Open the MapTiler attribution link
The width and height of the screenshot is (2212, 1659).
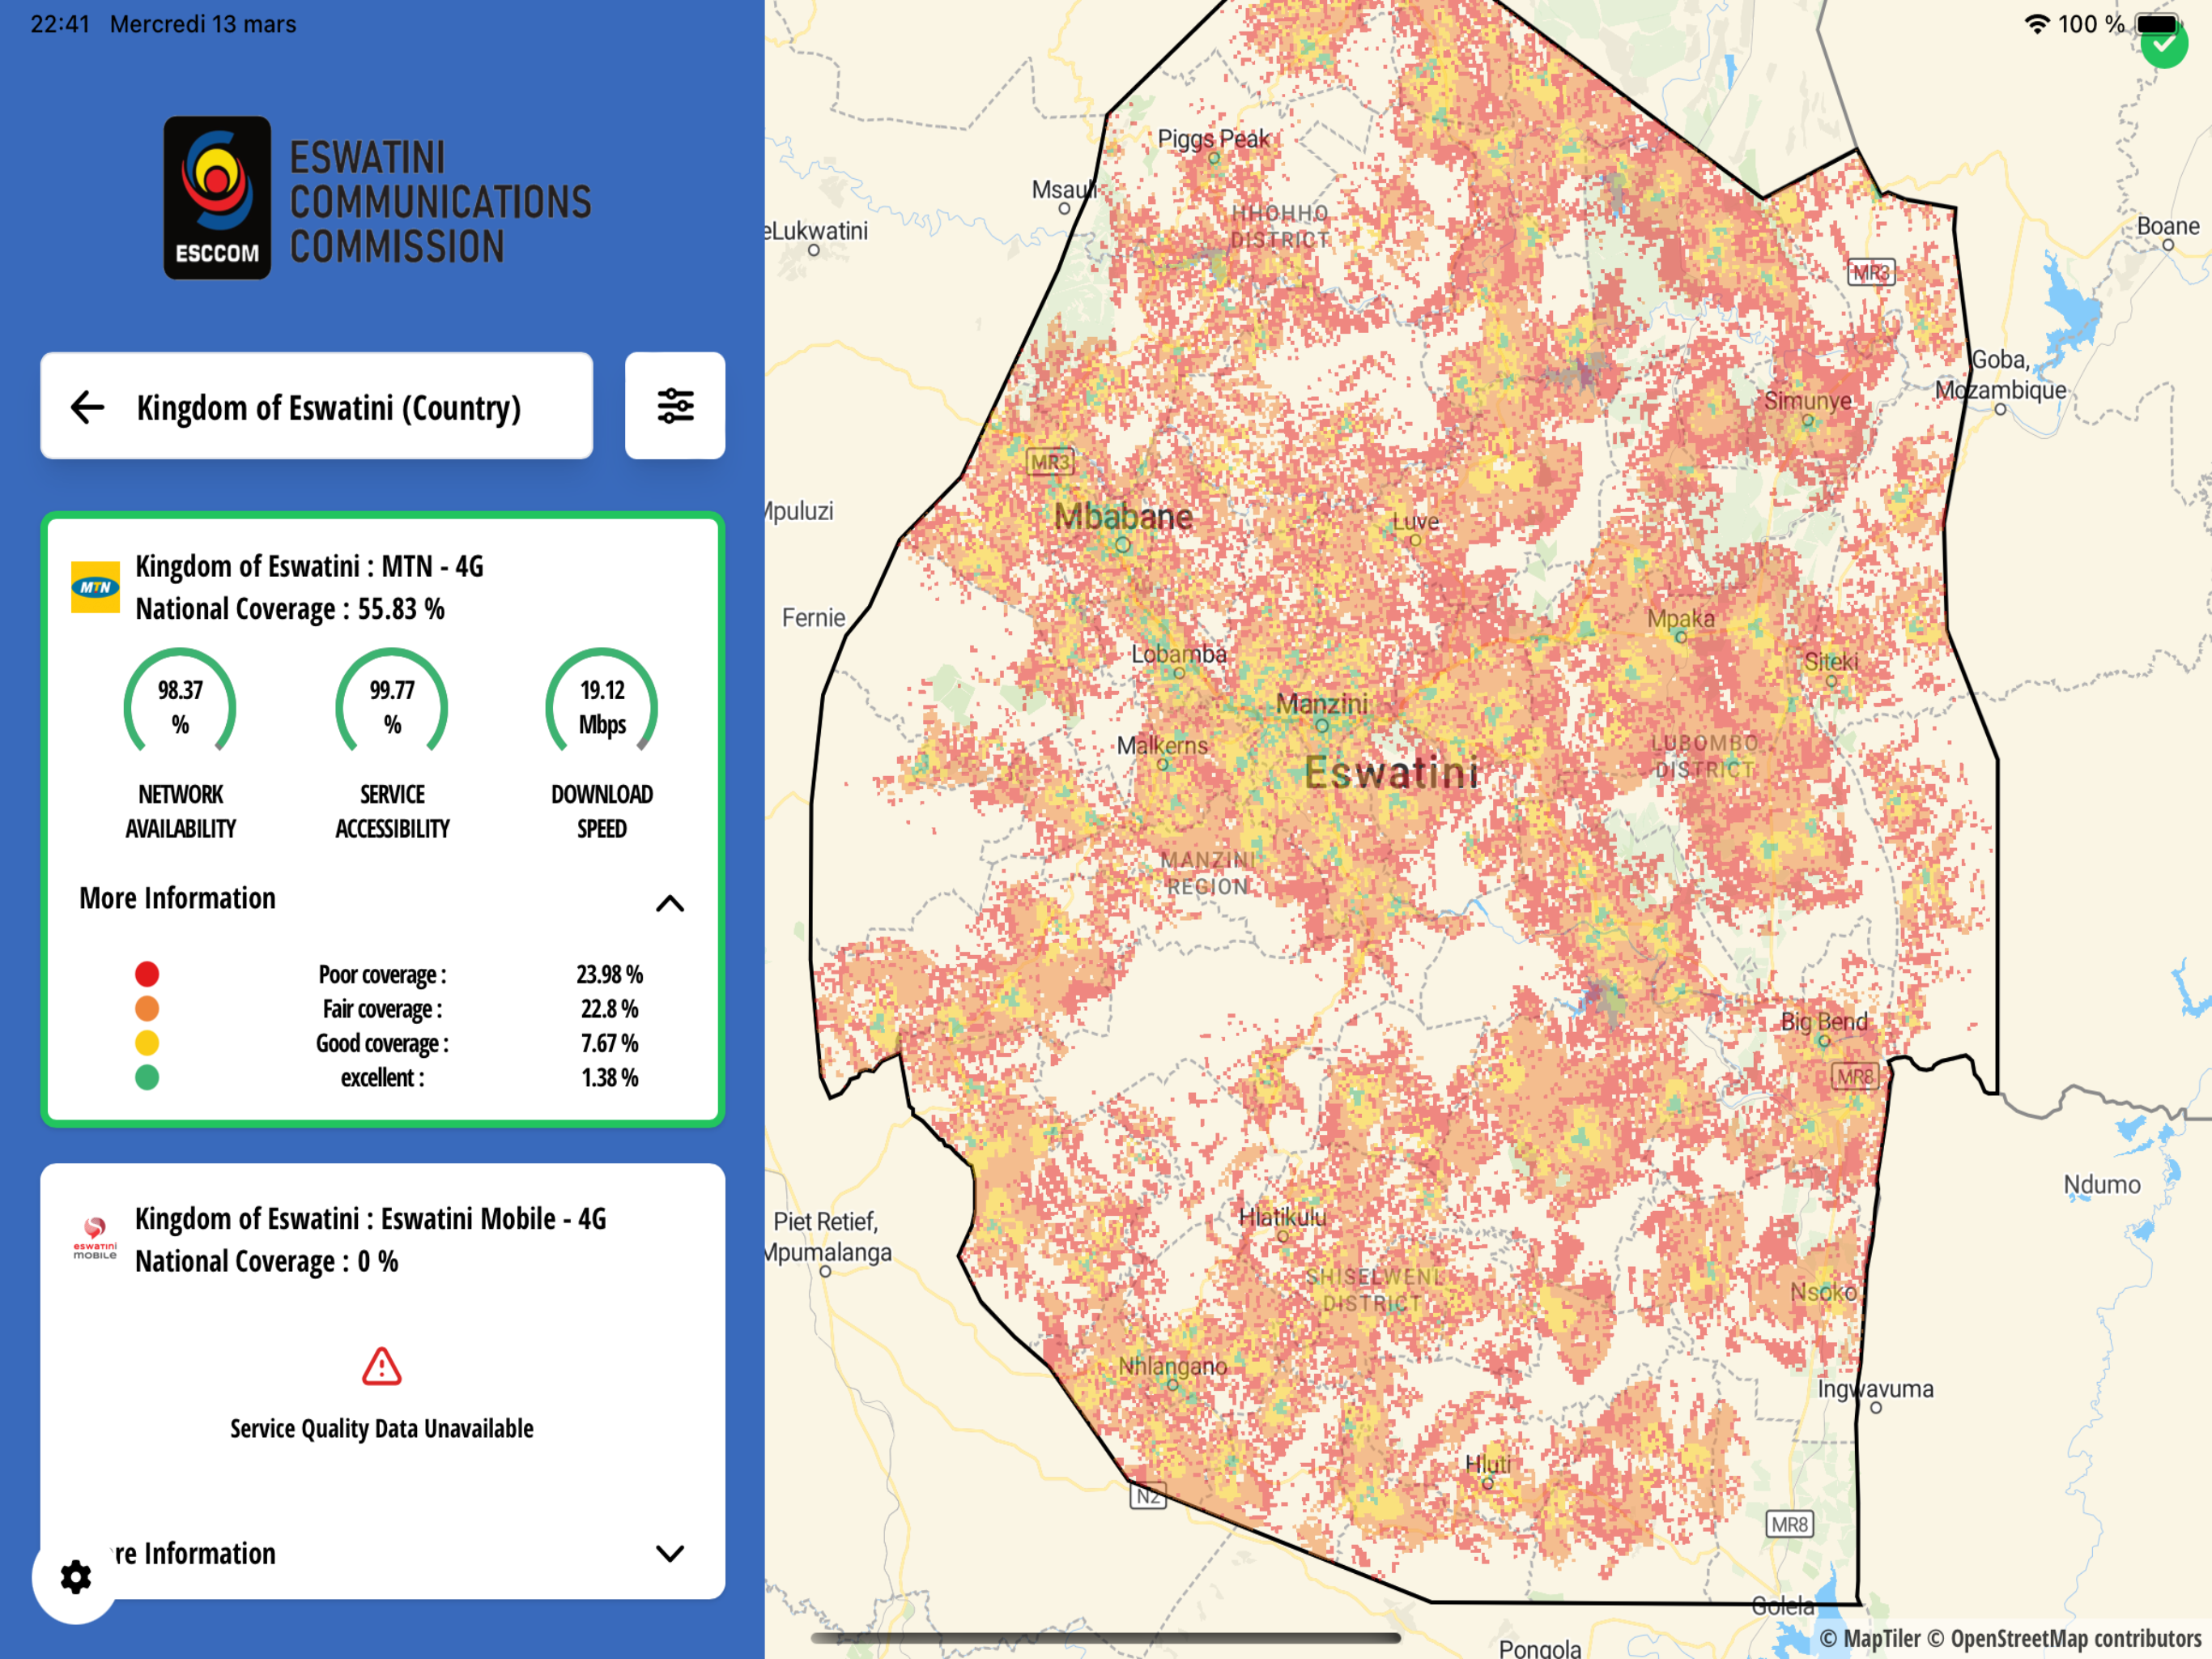coord(1870,1638)
